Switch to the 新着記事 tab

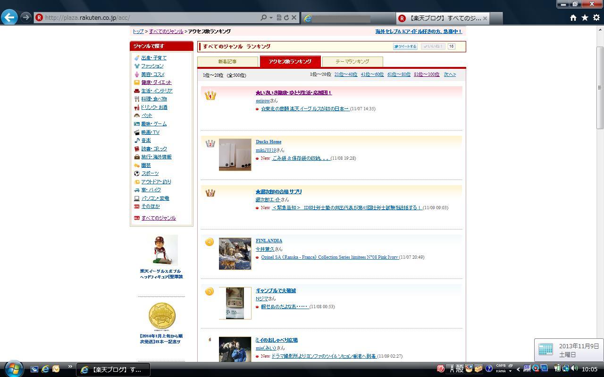pyautogui.click(x=227, y=62)
